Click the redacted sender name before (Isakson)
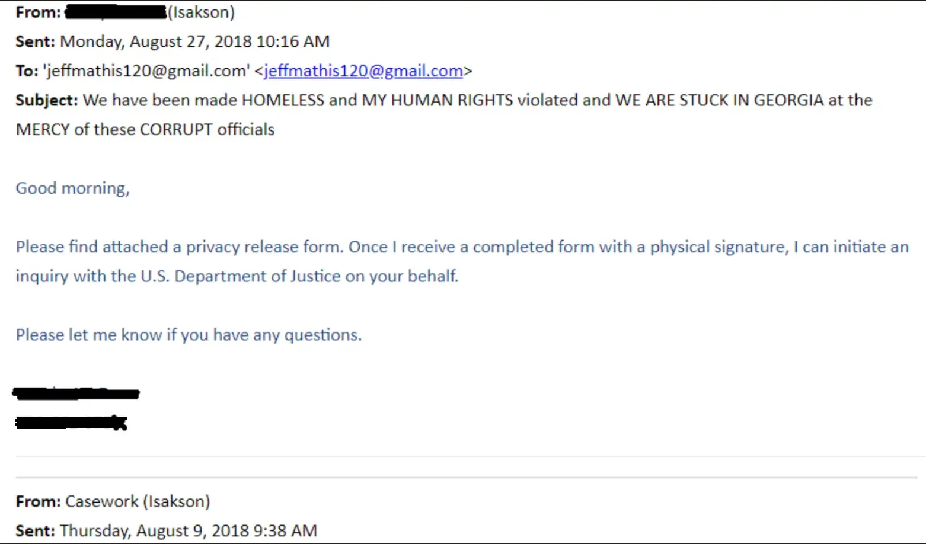 [116, 12]
